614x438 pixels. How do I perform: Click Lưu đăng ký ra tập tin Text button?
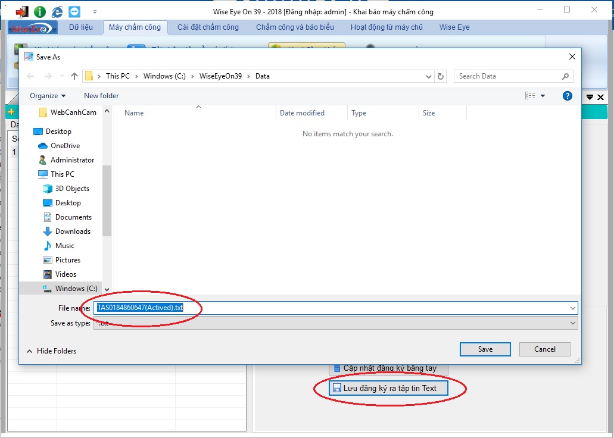[x=388, y=388]
